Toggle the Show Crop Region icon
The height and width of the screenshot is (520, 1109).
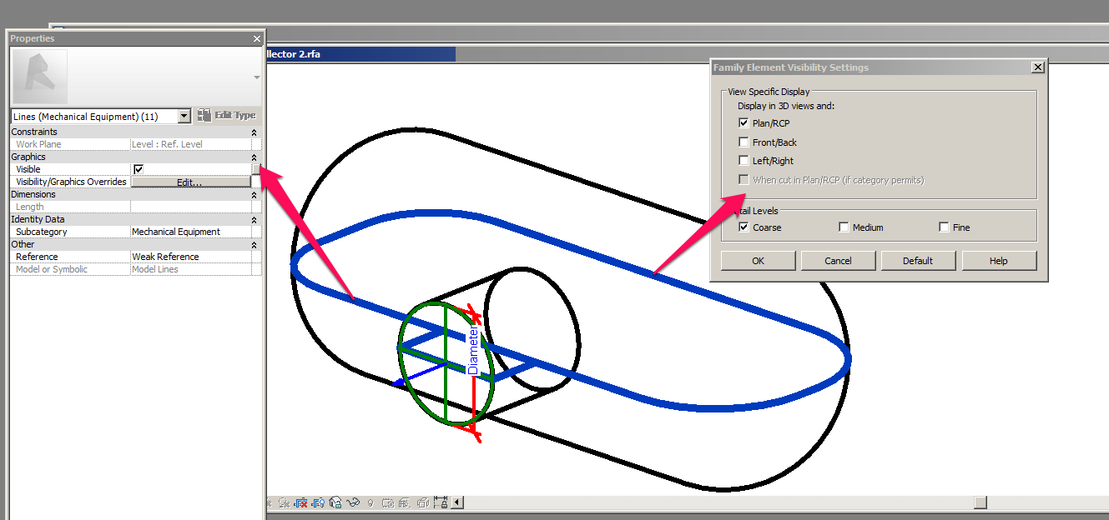pos(406,502)
